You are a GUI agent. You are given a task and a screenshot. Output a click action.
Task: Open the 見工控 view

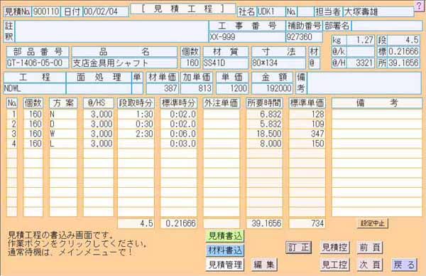coord(334,265)
